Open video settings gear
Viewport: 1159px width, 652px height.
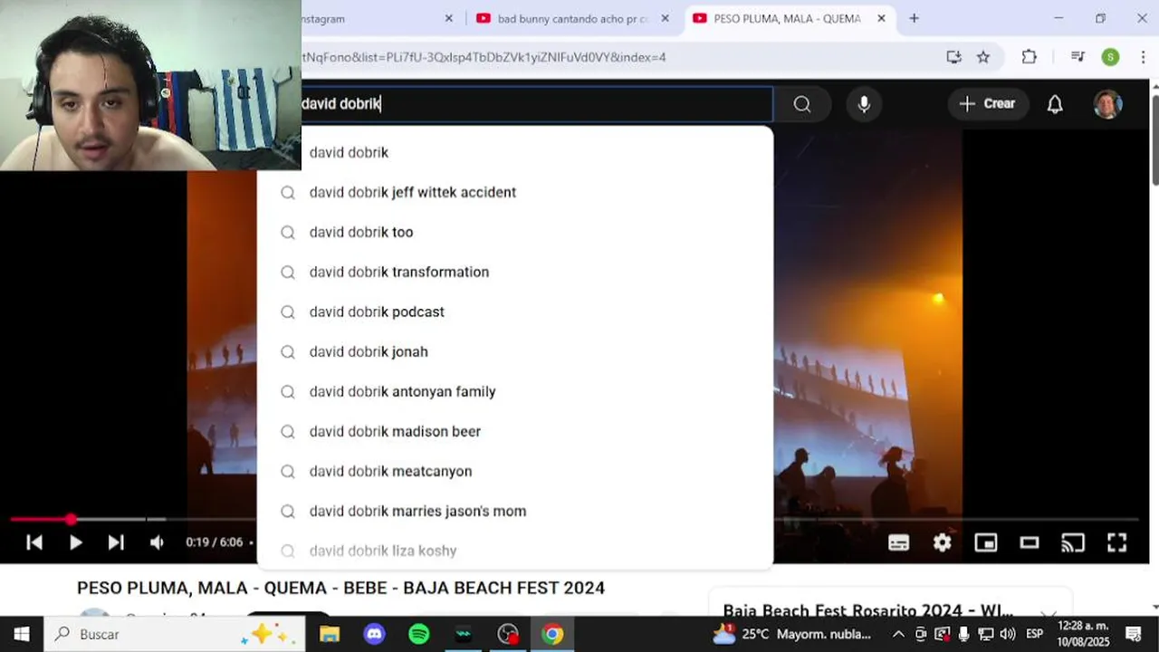(943, 542)
